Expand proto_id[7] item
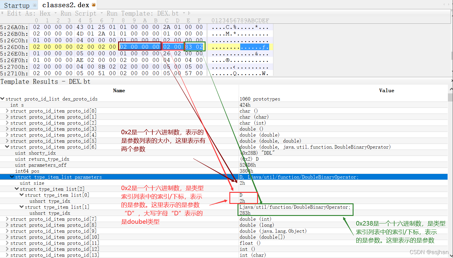This screenshot has width=453, height=258. click(7, 219)
